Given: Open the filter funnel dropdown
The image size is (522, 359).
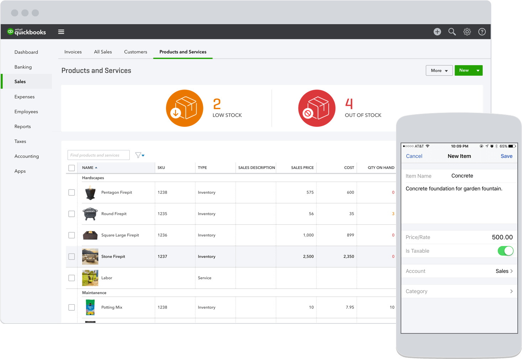Looking at the screenshot, I should point(140,155).
